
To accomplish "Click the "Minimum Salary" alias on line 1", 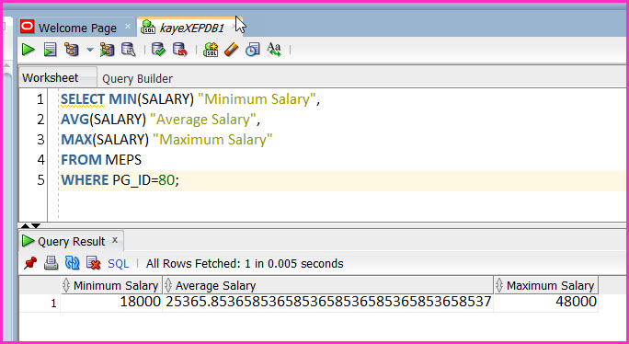I will (257, 99).
